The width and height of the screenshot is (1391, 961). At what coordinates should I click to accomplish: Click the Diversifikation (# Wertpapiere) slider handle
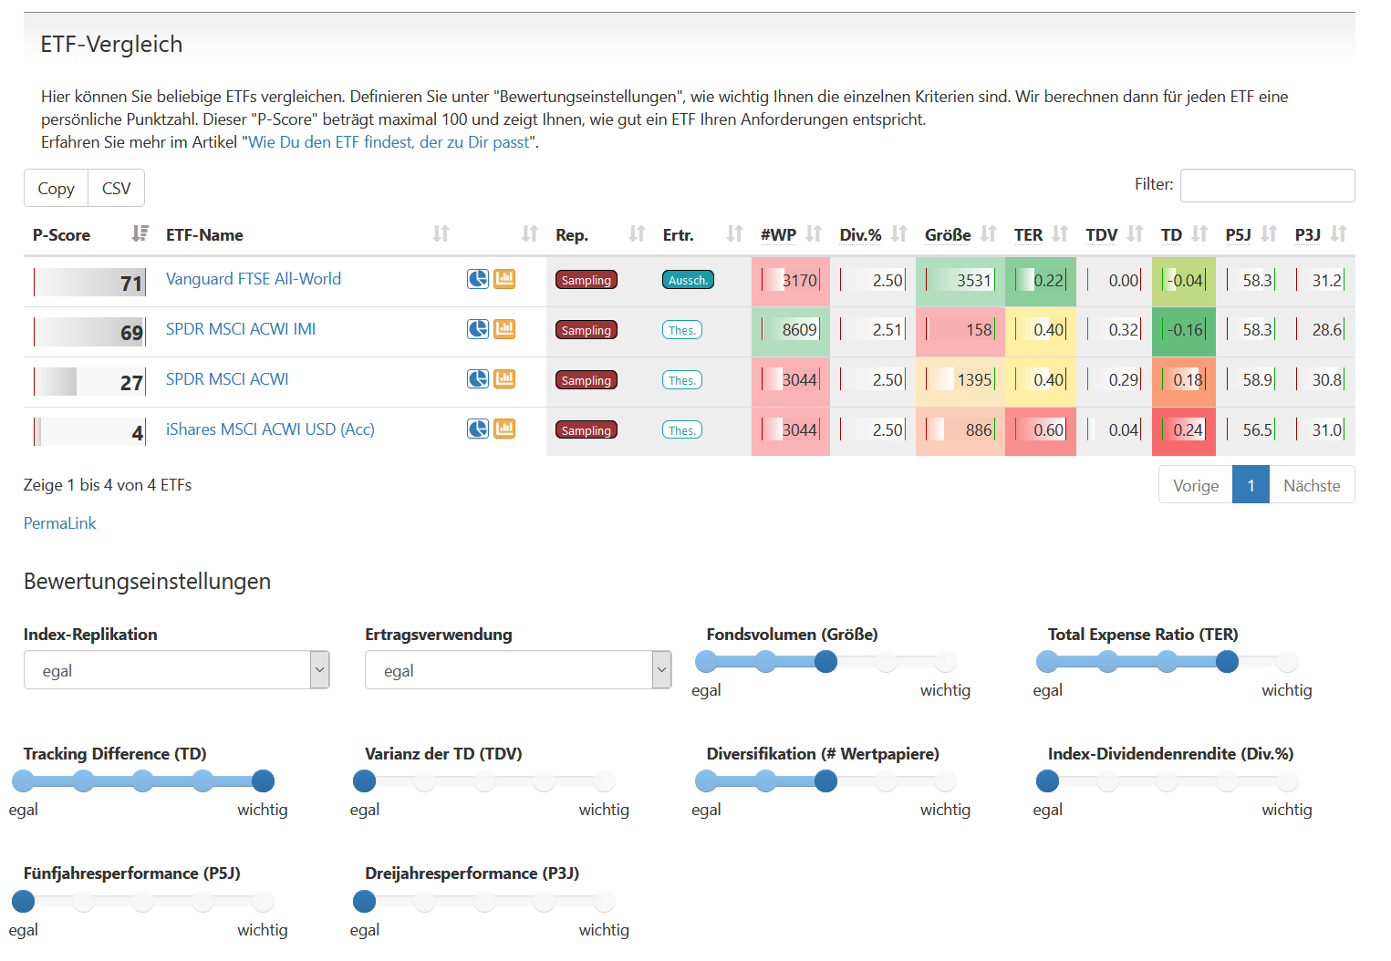[x=825, y=781]
